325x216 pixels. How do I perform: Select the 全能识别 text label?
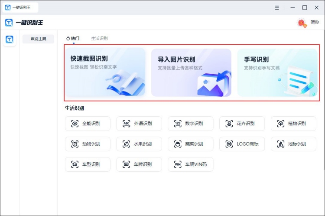click(x=91, y=124)
